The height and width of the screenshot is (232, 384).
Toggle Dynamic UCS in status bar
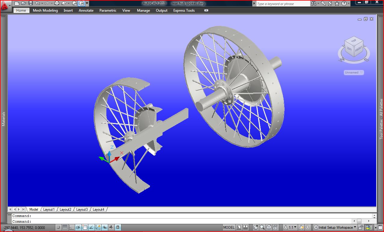[98, 228]
